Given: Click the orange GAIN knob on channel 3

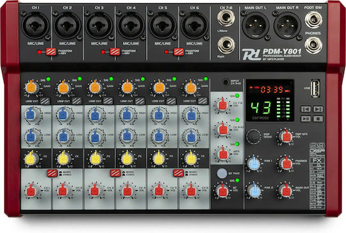Looking at the screenshot, I should [x=95, y=88].
